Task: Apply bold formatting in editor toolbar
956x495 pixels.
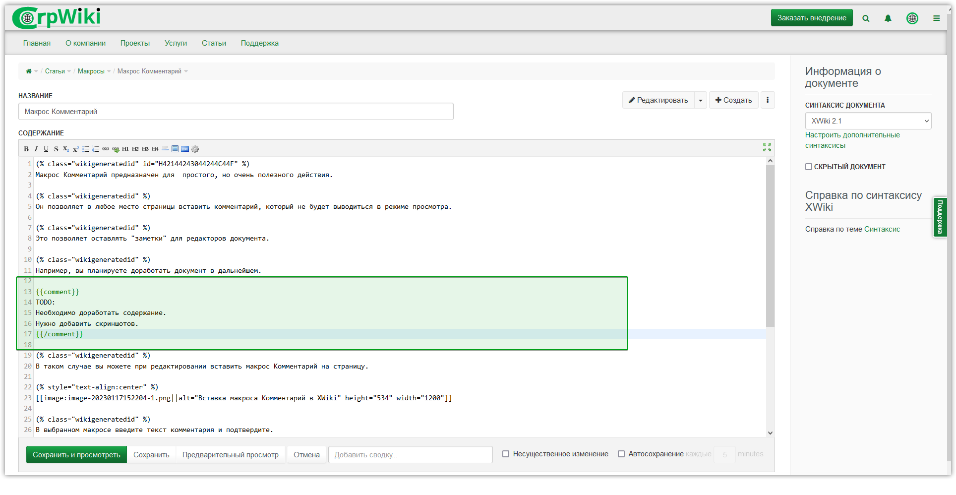Action: [x=26, y=149]
